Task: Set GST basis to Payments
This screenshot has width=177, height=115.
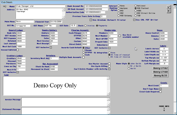Action: pyautogui.click(x=97, y=26)
